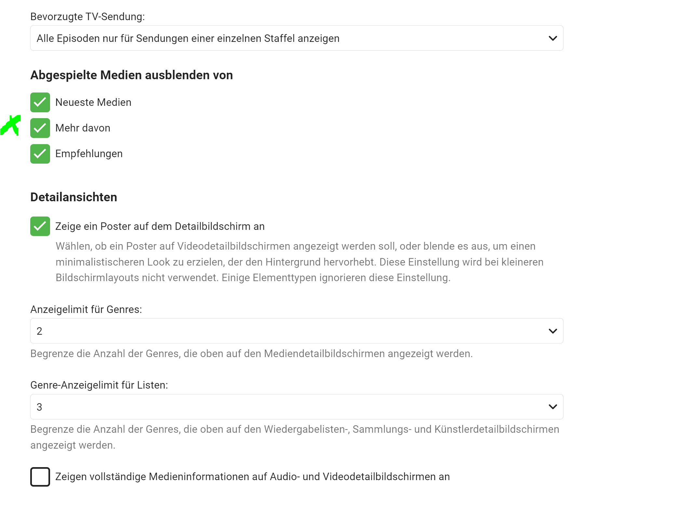
Task: Enable the full media information checkbox
Action: click(x=40, y=477)
